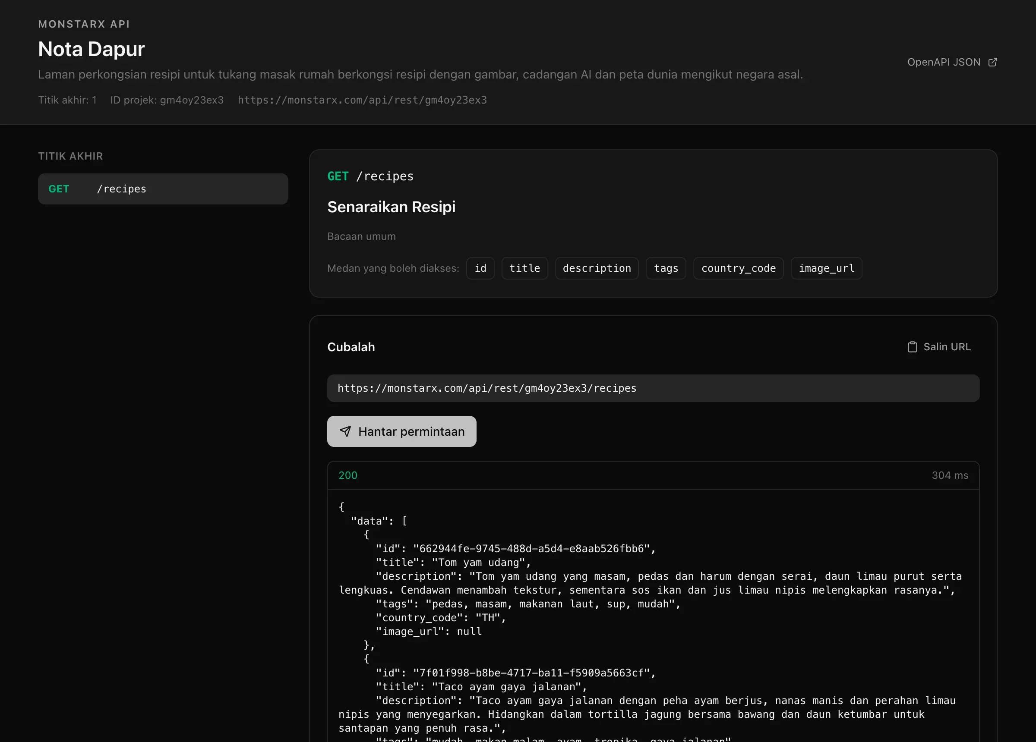The width and height of the screenshot is (1036, 742).
Task: Click the 'image_url' field chip
Action: click(x=827, y=268)
